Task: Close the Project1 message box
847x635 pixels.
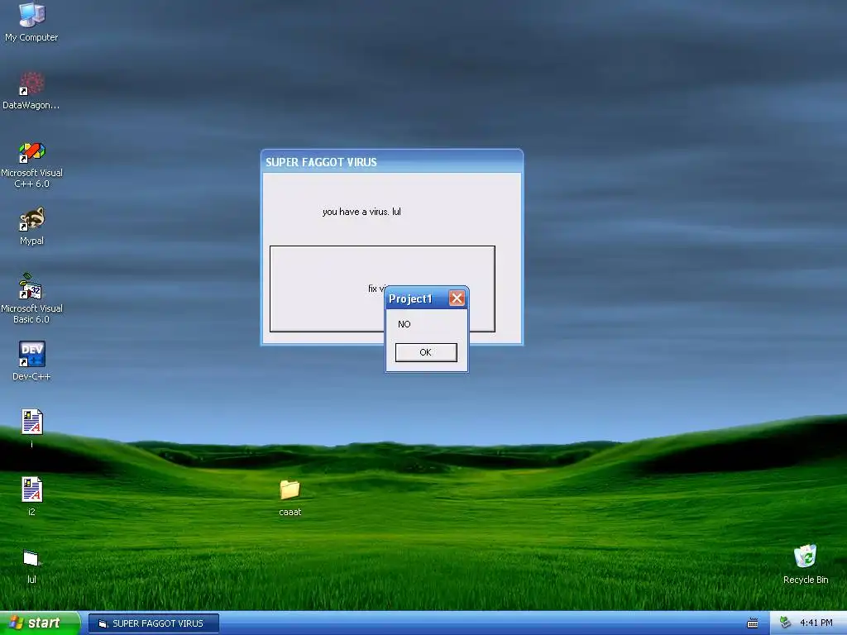Action: (457, 298)
